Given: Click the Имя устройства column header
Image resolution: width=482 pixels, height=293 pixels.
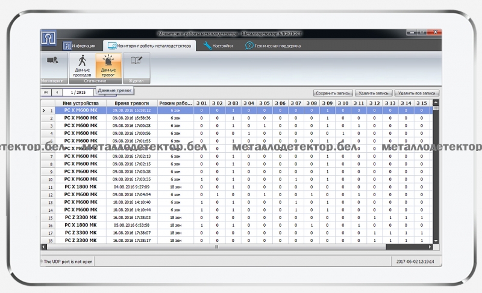Looking at the screenshot, I should pyautogui.click(x=81, y=103).
